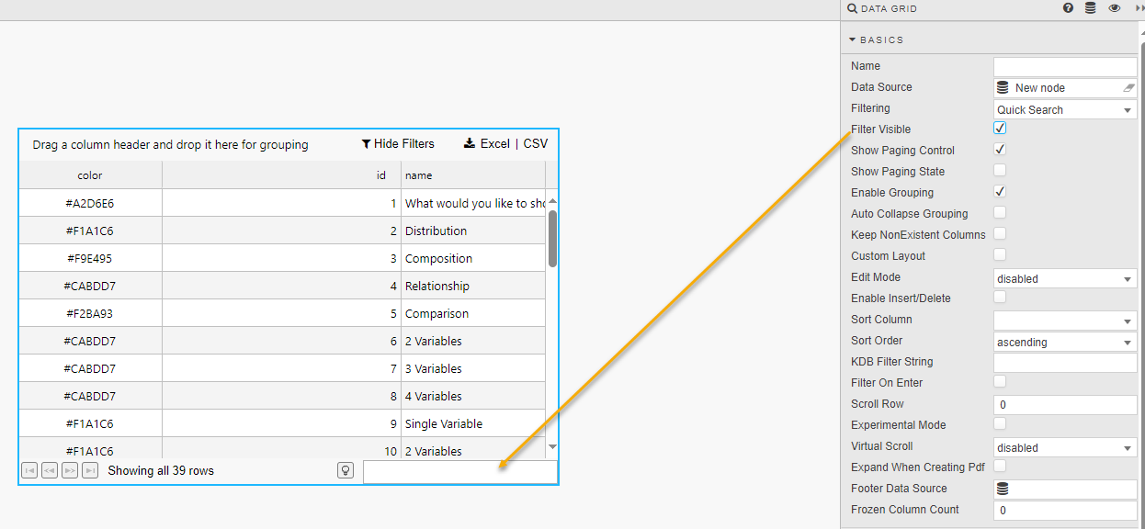Open the Filtering dropdown

1065,109
